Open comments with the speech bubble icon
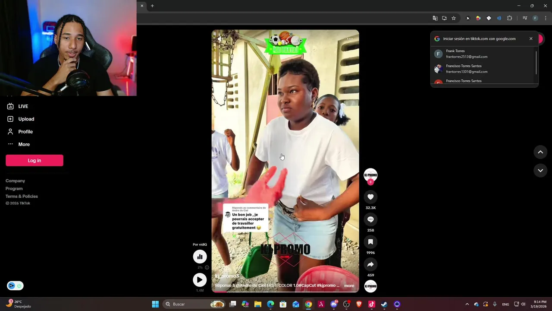The width and height of the screenshot is (552, 311). point(370,219)
